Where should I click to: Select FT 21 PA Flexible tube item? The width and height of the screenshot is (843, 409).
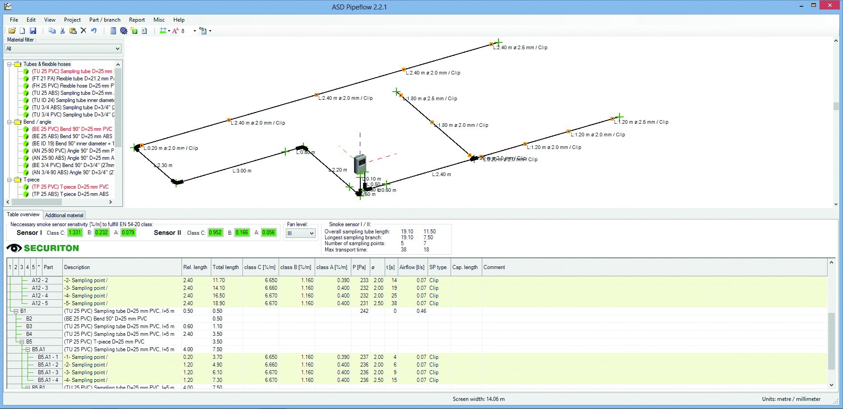tap(73, 79)
